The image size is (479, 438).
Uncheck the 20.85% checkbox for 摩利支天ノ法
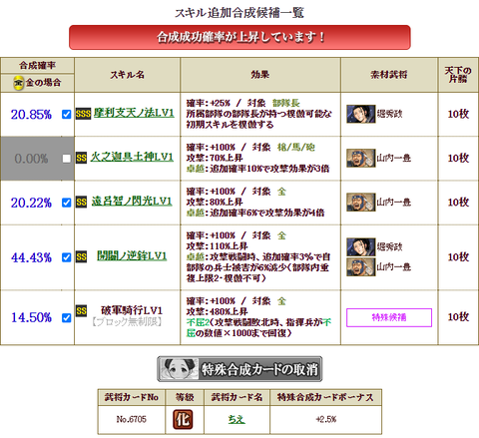(67, 115)
